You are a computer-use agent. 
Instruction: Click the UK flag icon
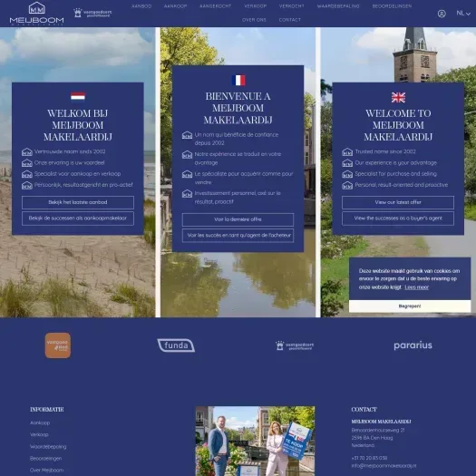[x=398, y=97]
